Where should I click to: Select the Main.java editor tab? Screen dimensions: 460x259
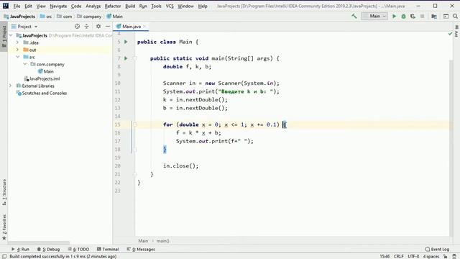pyautogui.click(x=131, y=27)
